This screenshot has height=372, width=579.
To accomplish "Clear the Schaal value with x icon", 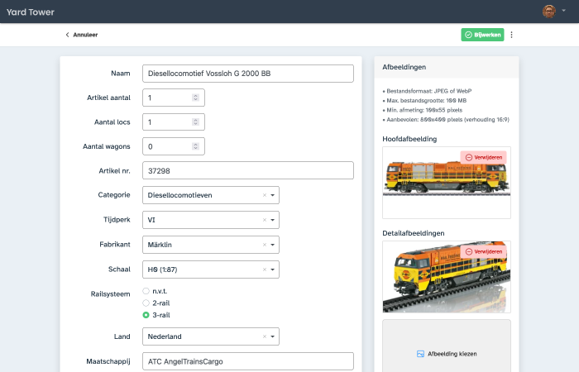I will tap(265, 269).
